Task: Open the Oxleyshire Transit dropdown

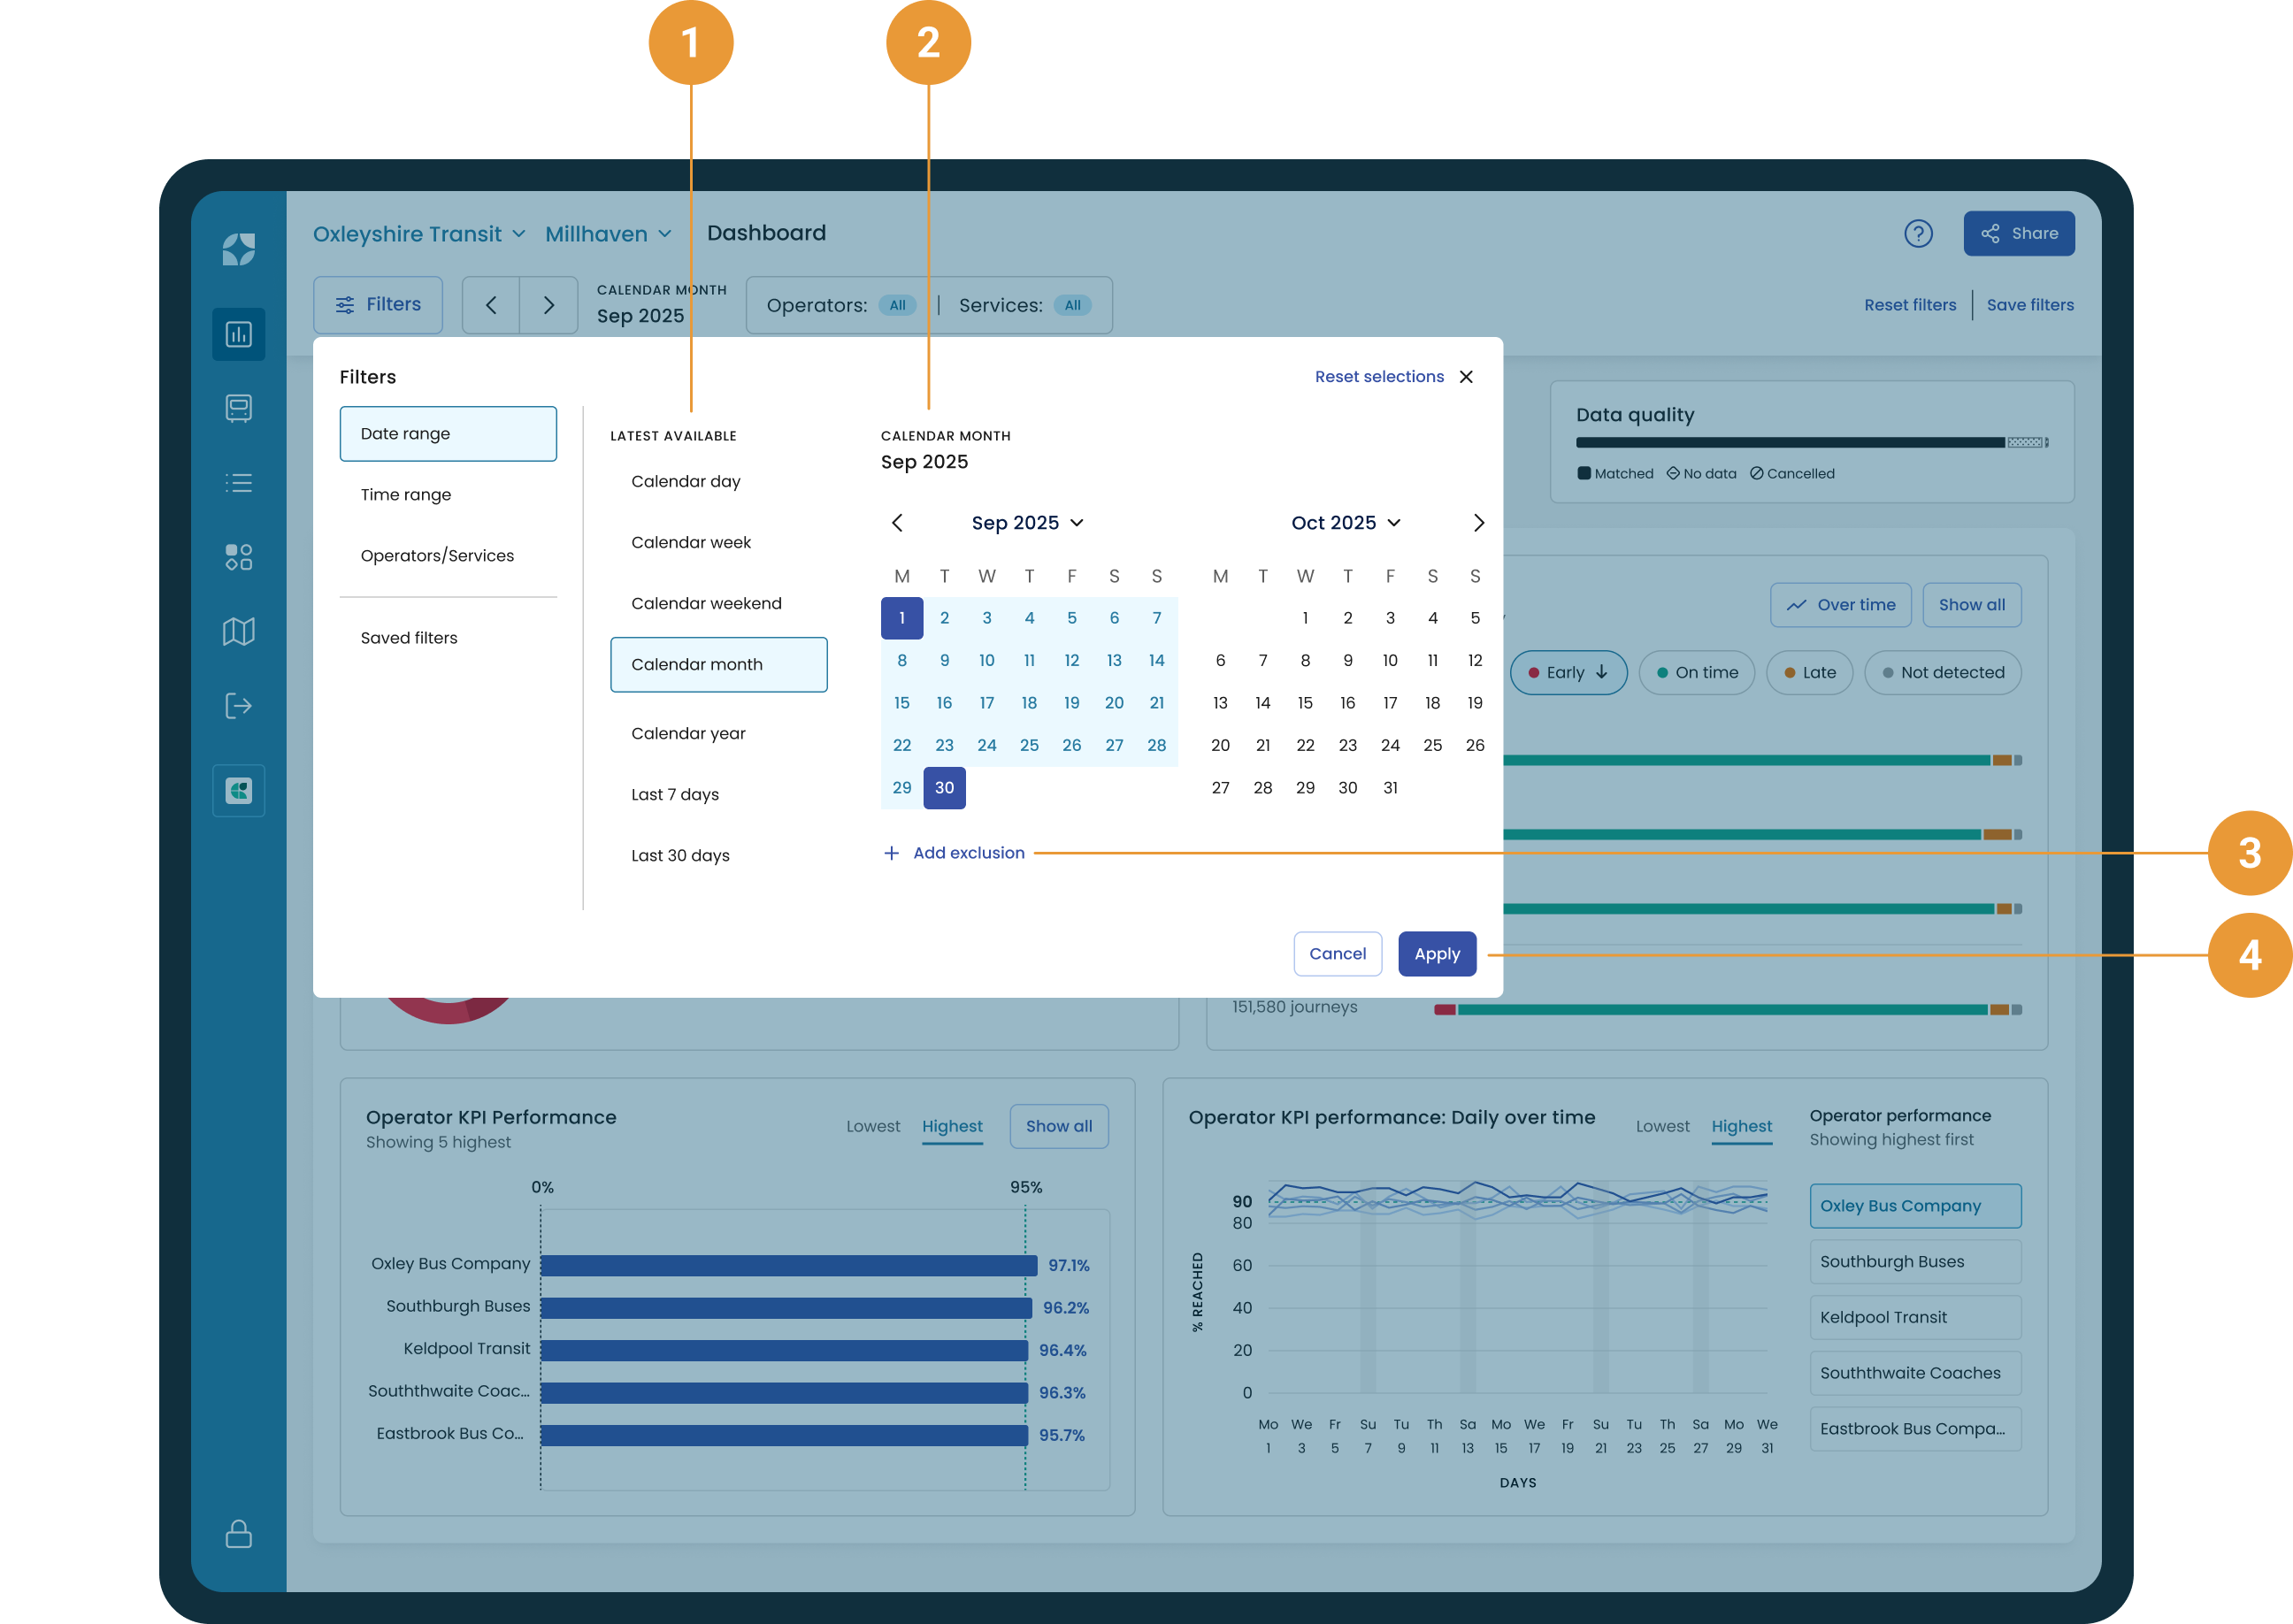Action: pyautogui.click(x=419, y=234)
